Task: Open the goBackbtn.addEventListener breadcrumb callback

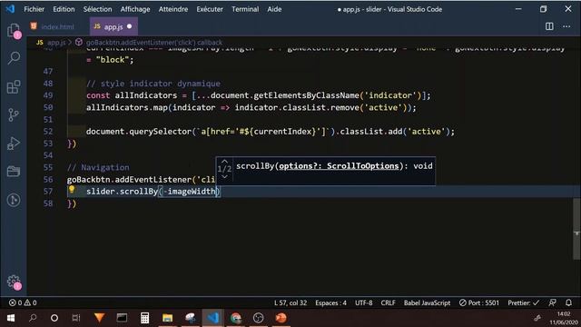Action: coord(154,43)
